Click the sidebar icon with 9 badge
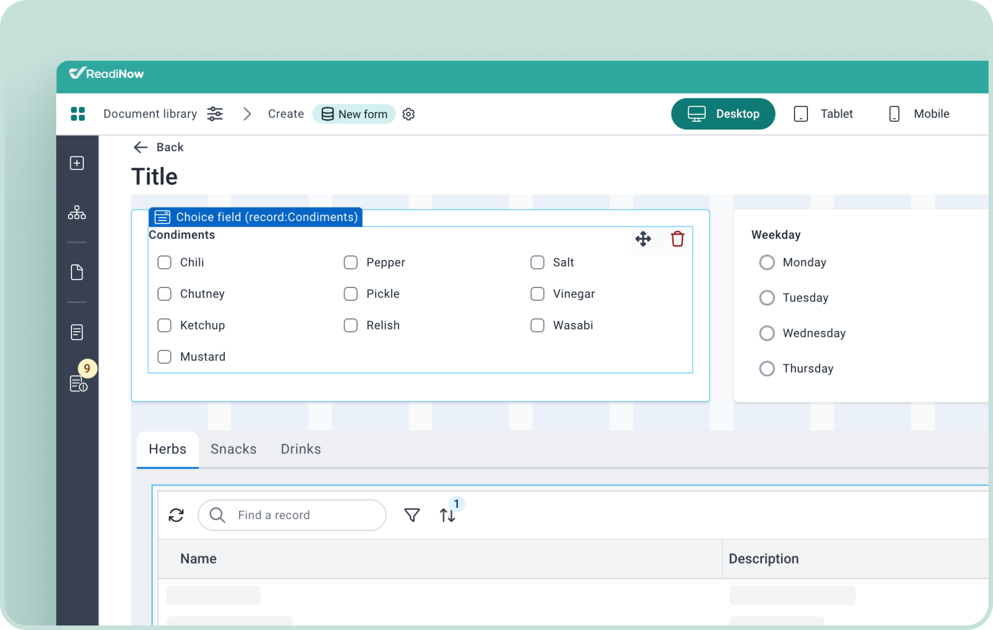The height and width of the screenshot is (630, 993). click(78, 384)
